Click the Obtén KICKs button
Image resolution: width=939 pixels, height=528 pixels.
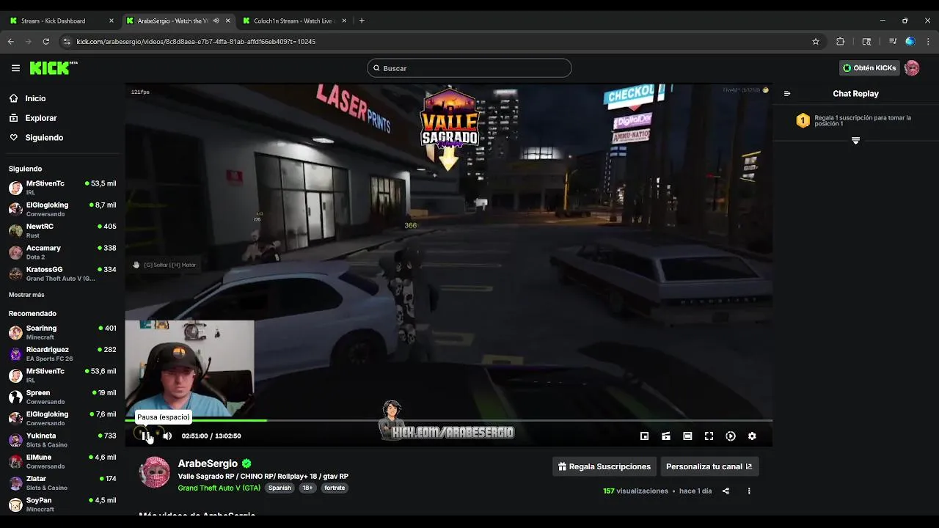(x=869, y=68)
